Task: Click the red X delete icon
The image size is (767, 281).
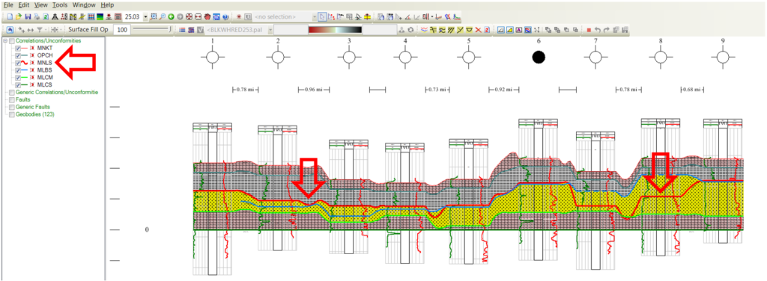Action: [479, 30]
